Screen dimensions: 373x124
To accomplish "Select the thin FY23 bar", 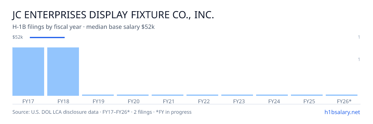I will click(x=237, y=95).
